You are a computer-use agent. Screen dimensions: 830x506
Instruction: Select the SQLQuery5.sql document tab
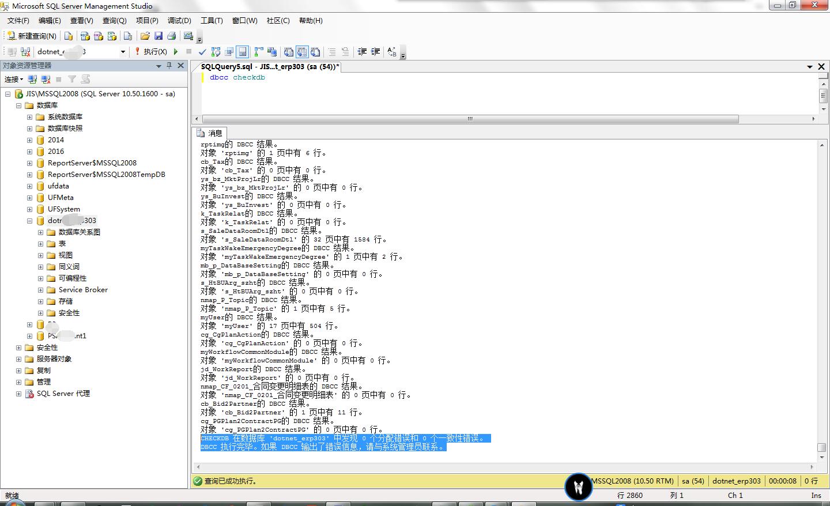tap(270, 66)
